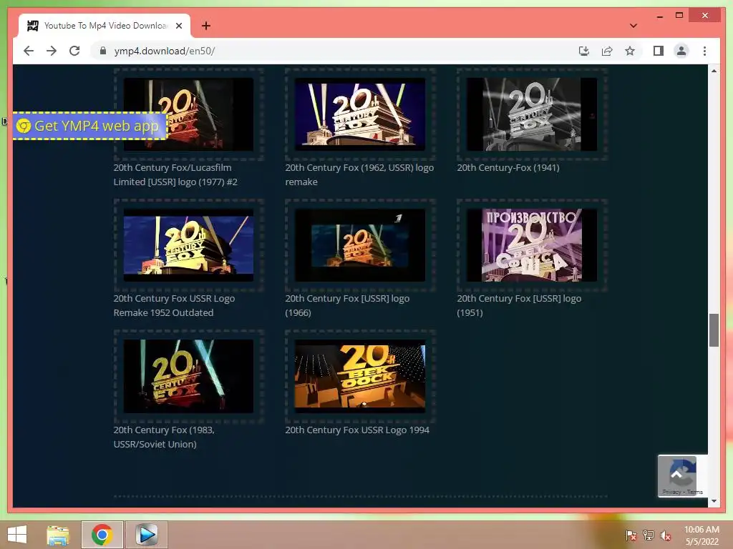Go forward to the next page
This screenshot has width=733, height=549.
[x=52, y=51]
